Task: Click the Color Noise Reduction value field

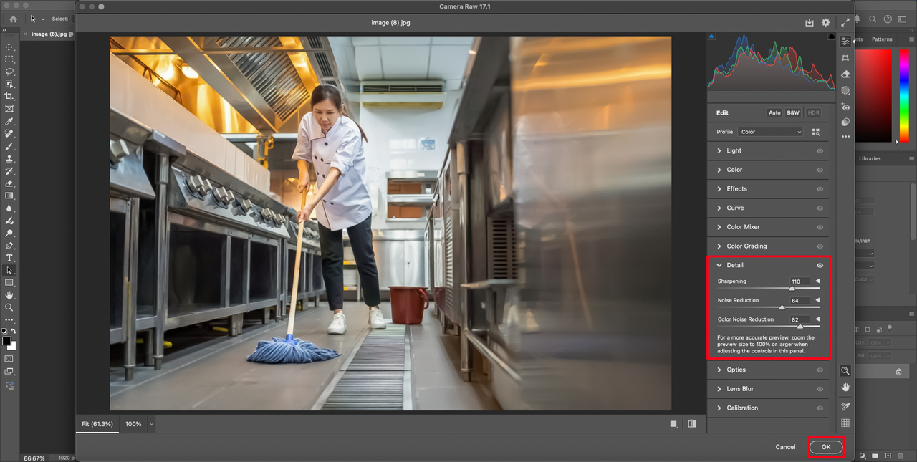Action: (800, 319)
